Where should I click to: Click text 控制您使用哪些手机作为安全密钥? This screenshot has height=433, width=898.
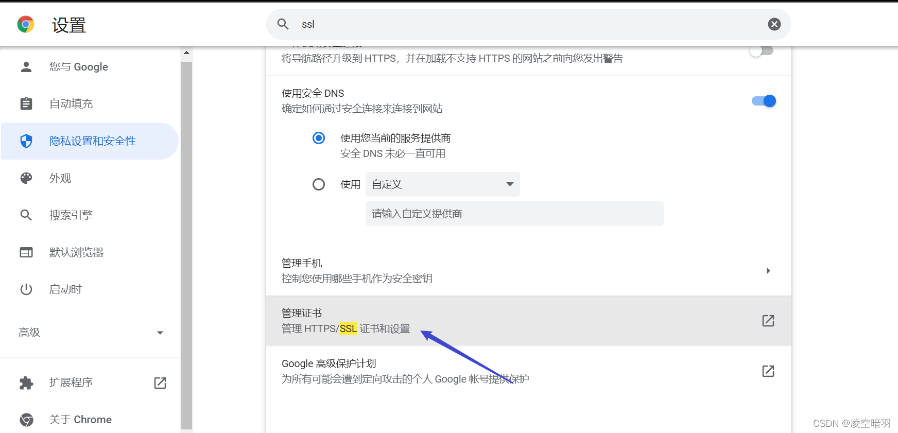point(357,279)
